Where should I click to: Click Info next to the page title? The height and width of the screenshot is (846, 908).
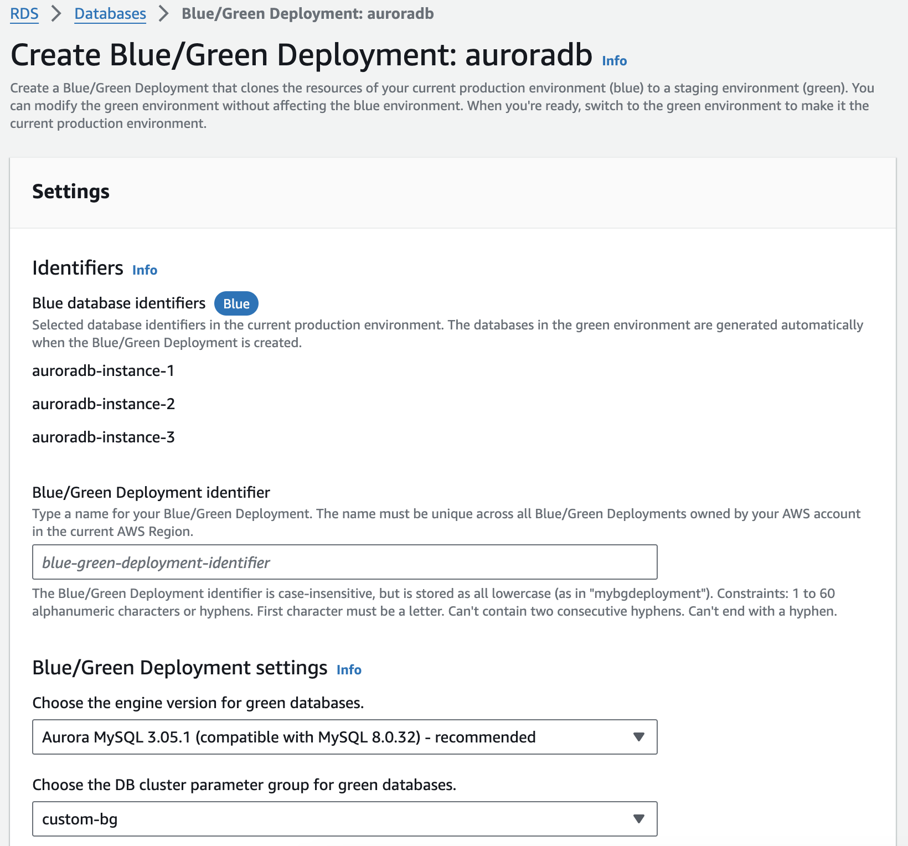coord(613,61)
